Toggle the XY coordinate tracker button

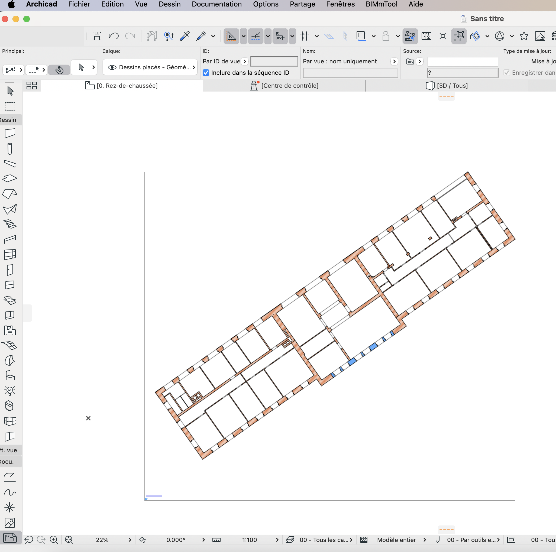[280, 36]
